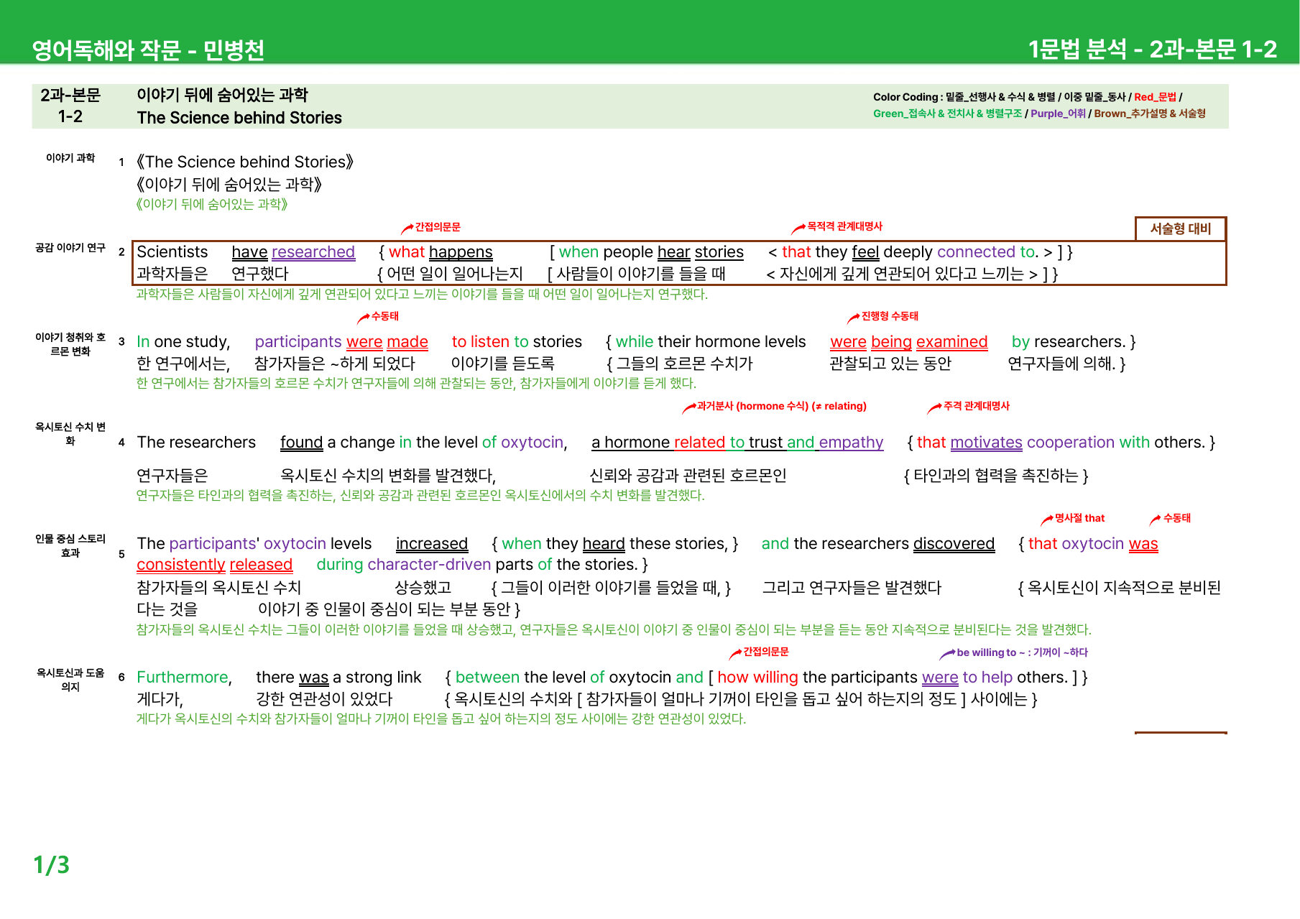Click the margin topic '이야기 과학'
The height and width of the screenshot is (919, 1300).
(70, 158)
